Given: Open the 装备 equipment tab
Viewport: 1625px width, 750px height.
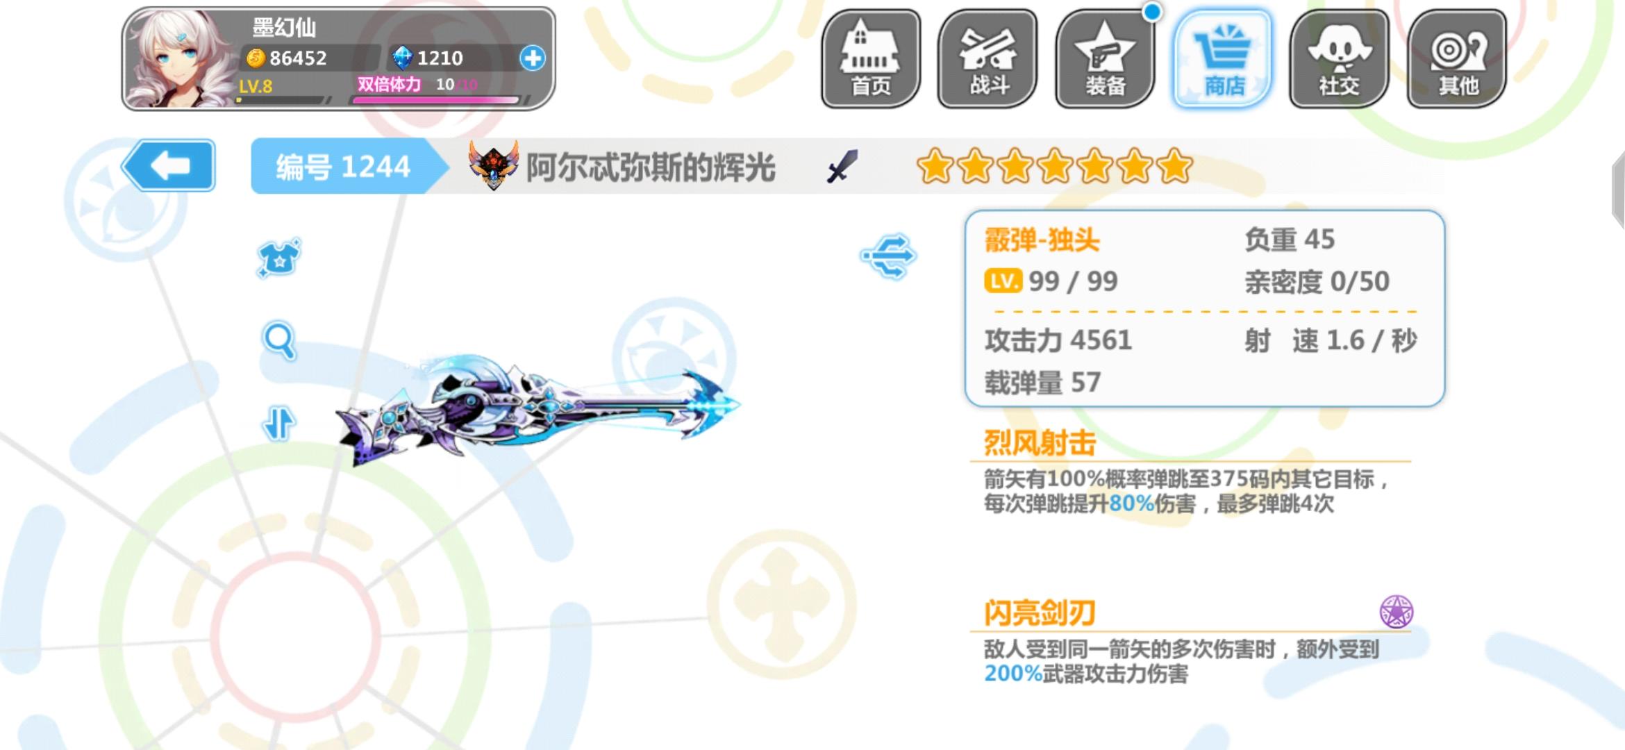Looking at the screenshot, I should [x=1105, y=59].
